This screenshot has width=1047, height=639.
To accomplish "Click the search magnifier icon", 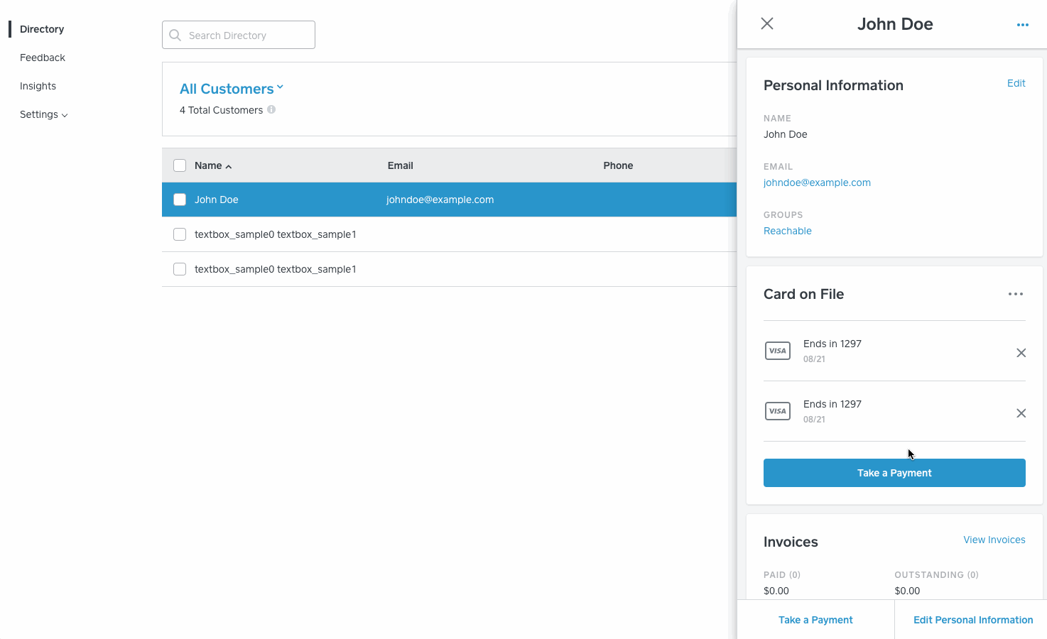I will coord(175,35).
